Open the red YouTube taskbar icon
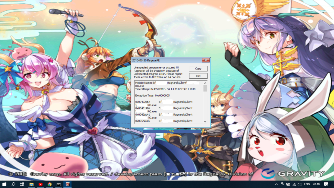 pyautogui.click(x=40, y=184)
